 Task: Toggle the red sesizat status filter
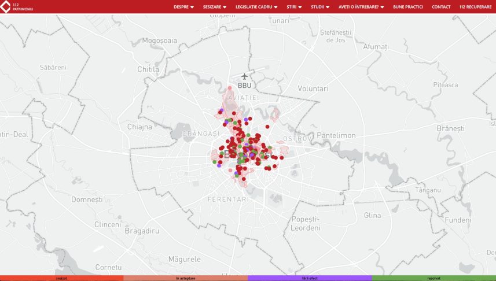coord(62,278)
